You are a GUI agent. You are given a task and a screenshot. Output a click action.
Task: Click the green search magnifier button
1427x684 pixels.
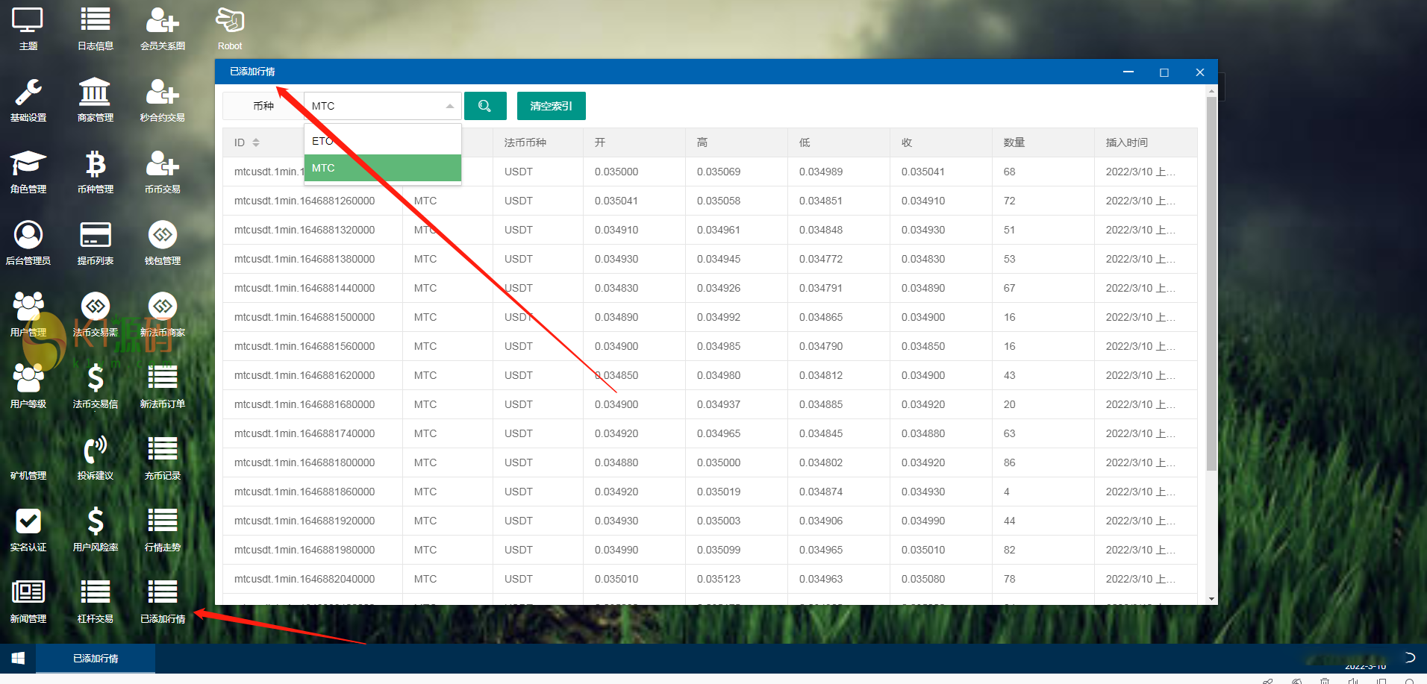pos(485,106)
